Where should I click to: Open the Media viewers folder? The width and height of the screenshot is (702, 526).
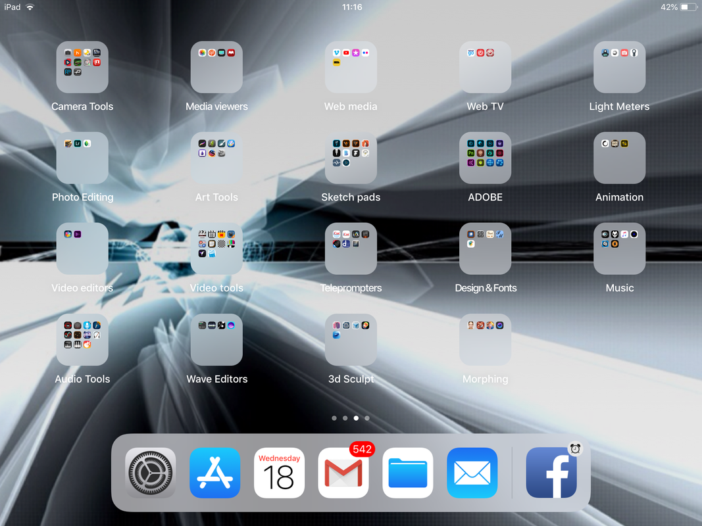coord(216,67)
